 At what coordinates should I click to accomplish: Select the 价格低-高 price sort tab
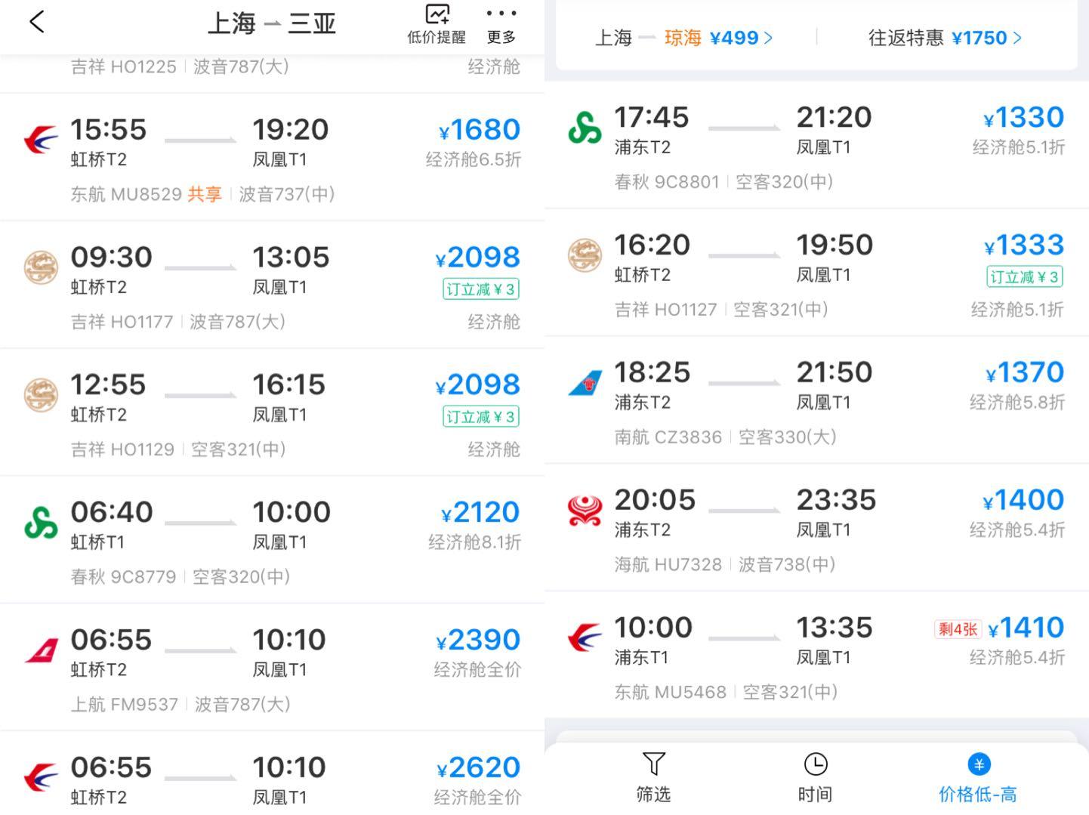978,778
